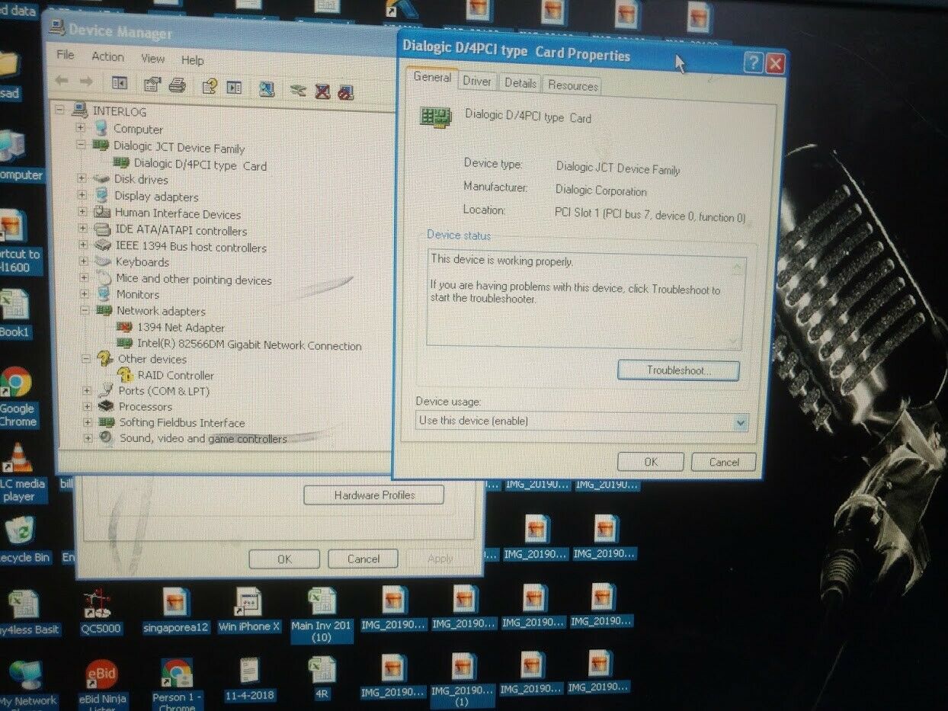
Task: Switch to the Driver tab
Action: click(x=477, y=82)
